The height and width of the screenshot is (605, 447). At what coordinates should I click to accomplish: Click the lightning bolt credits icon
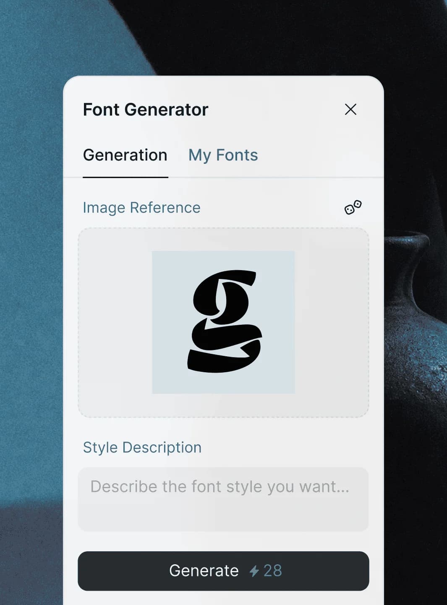coord(254,571)
